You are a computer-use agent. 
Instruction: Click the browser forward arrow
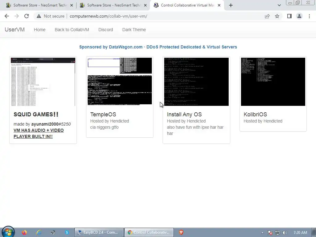(x=17, y=16)
